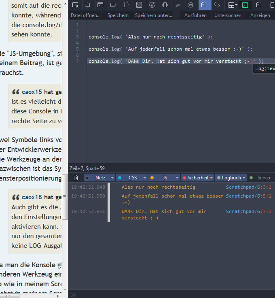Select the highlighted Scratchpad panel icon

pos(204,5)
